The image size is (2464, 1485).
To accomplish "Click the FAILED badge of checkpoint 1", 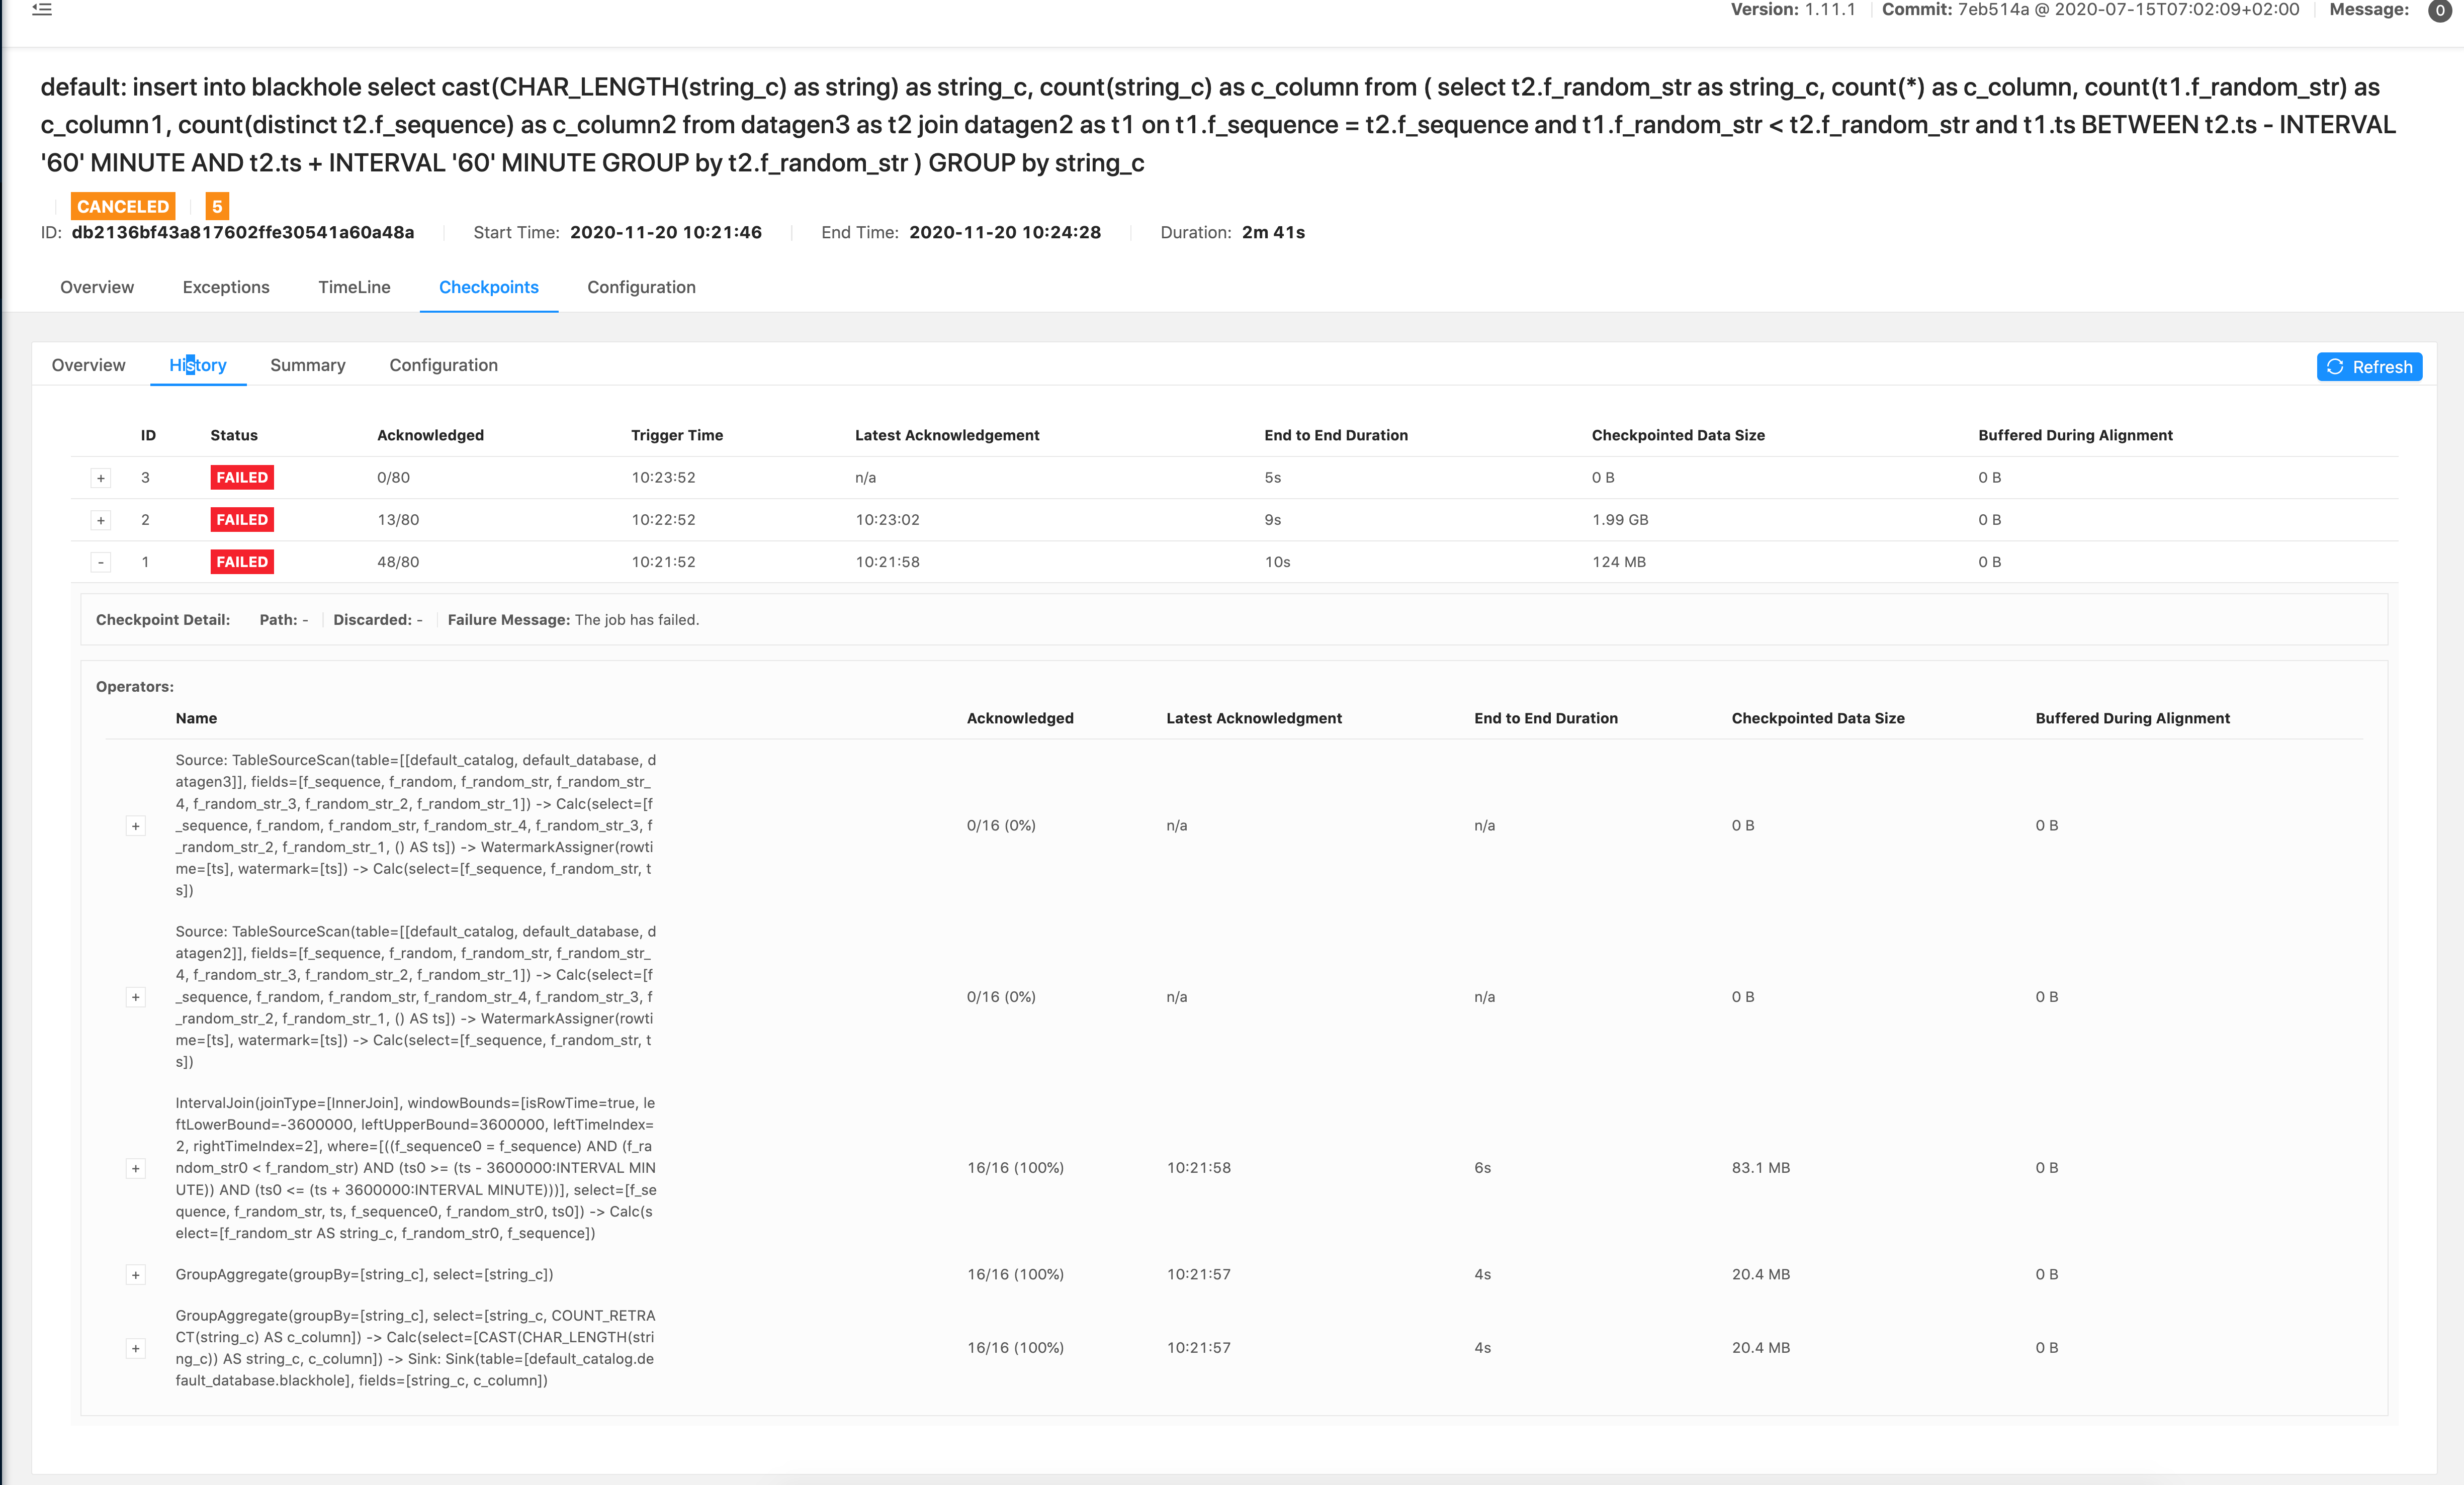I will coord(242,562).
